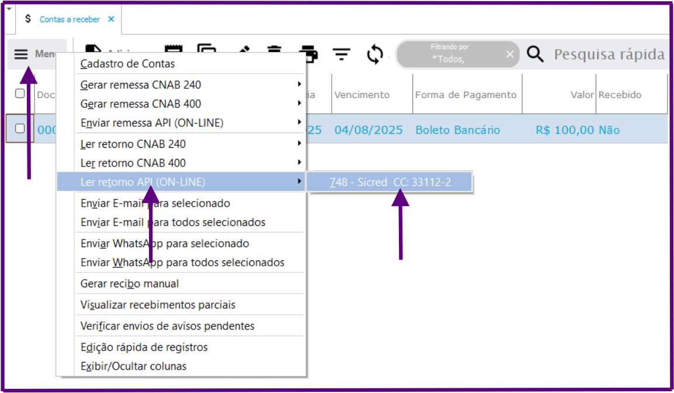Select Gerar recibo manual
Viewport: 674px width, 393px height.
click(x=130, y=284)
